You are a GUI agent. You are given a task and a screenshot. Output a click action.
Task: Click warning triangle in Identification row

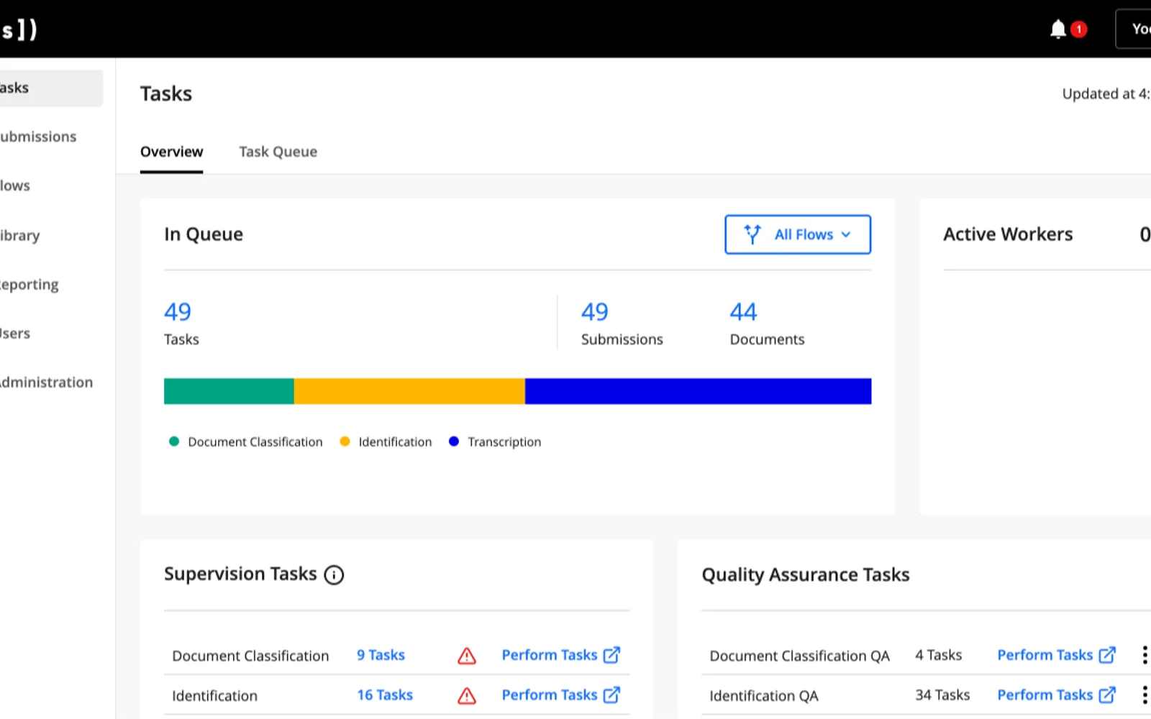click(x=467, y=696)
